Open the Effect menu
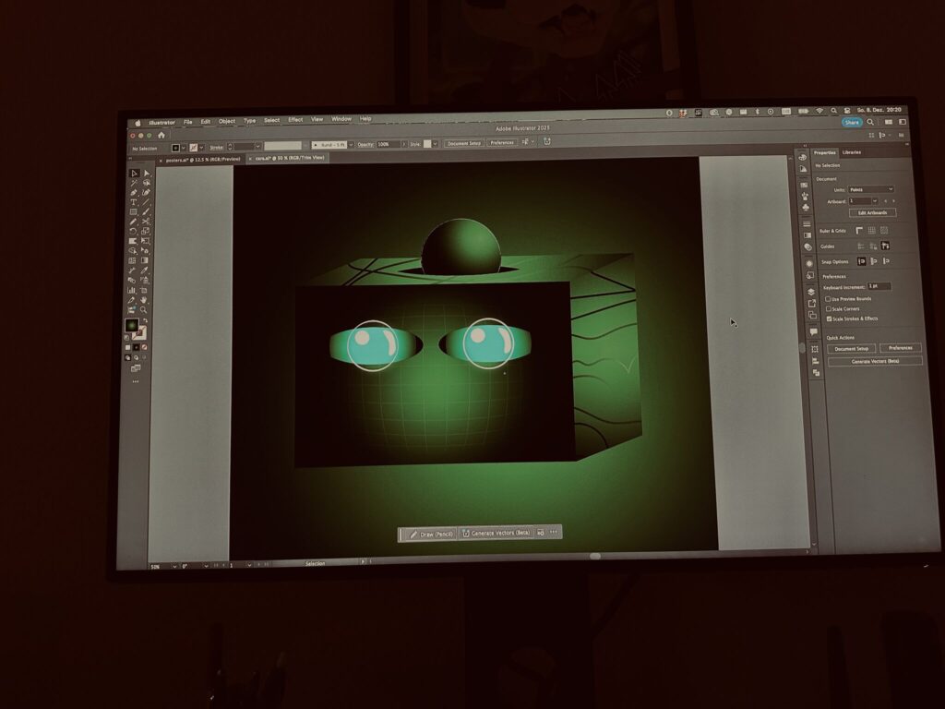This screenshot has width=945, height=709. 295,120
